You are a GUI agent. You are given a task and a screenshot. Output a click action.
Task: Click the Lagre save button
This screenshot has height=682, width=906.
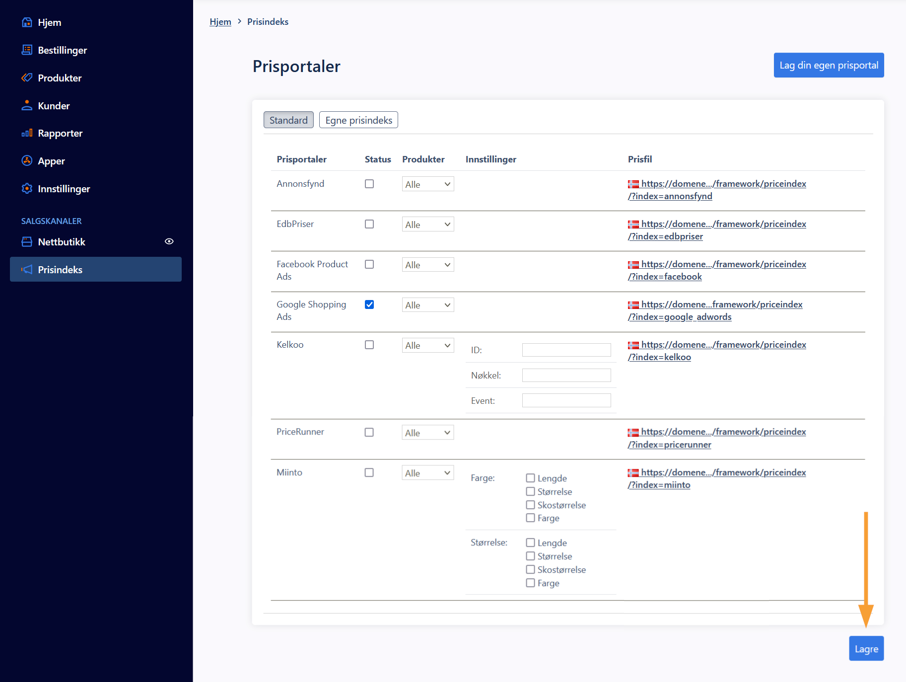click(866, 649)
